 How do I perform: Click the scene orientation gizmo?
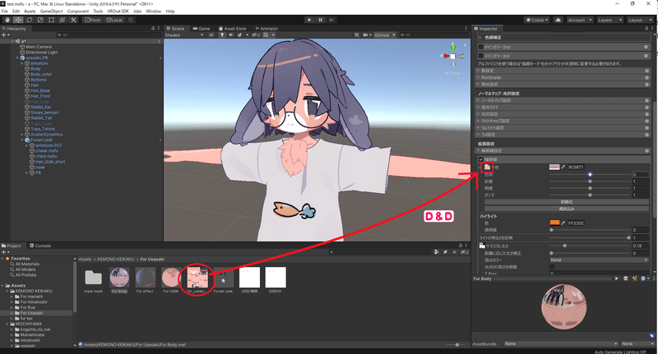[x=453, y=56]
